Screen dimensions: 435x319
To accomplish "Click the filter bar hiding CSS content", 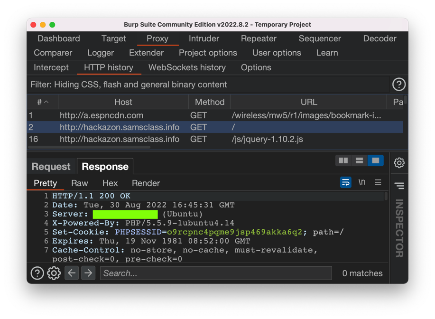I will click(209, 84).
